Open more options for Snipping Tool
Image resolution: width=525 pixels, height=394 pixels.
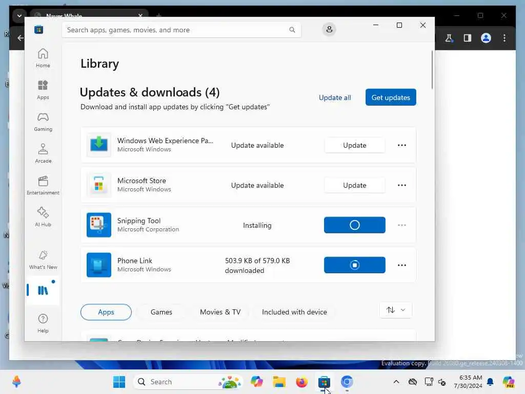(x=402, y=225)
